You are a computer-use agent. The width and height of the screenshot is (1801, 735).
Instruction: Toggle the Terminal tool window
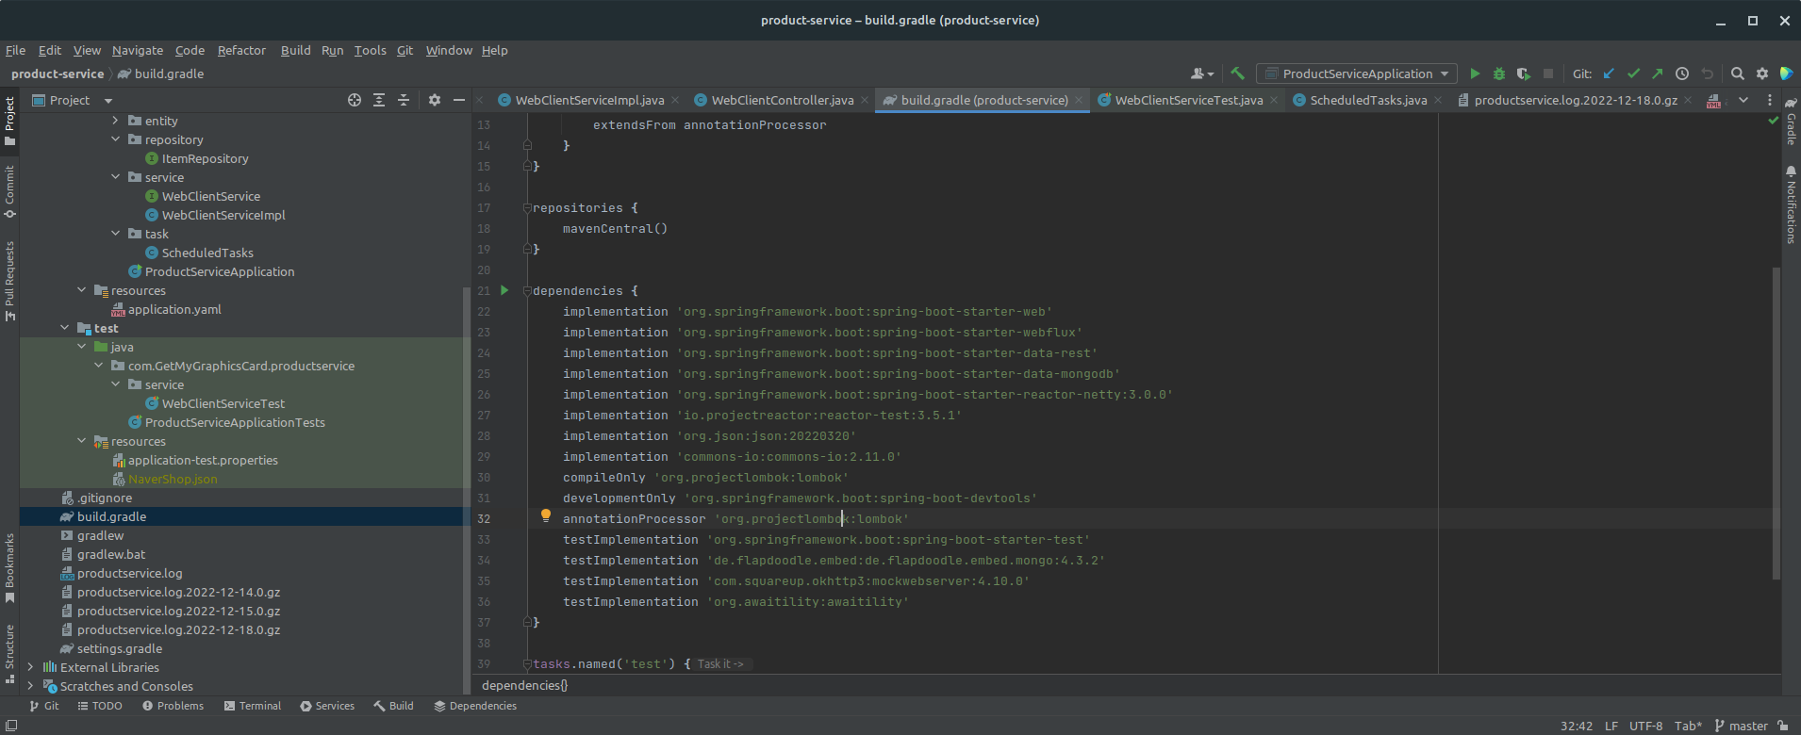(x=253, y=706)
